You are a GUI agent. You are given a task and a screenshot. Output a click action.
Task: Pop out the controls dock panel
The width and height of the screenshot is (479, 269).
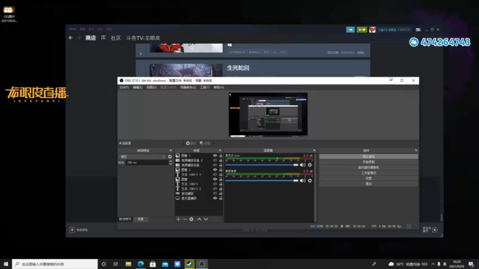pyautogui.click(x=416, y=151)
